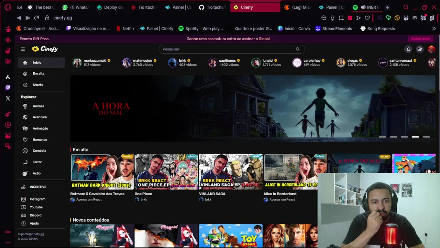Switch to the WhatsApp tab
The height and width of the screenshot is (248, 440).
coord(76,7)
